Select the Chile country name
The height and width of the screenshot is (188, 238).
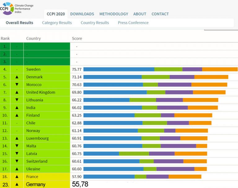click(31, 123)
